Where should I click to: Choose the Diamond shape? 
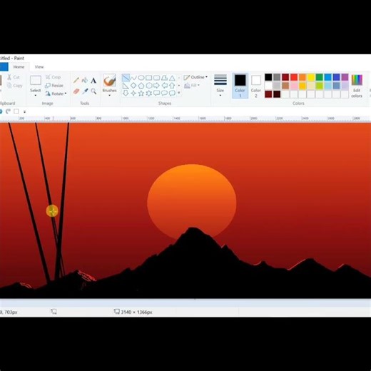click(x=133, y=86)
